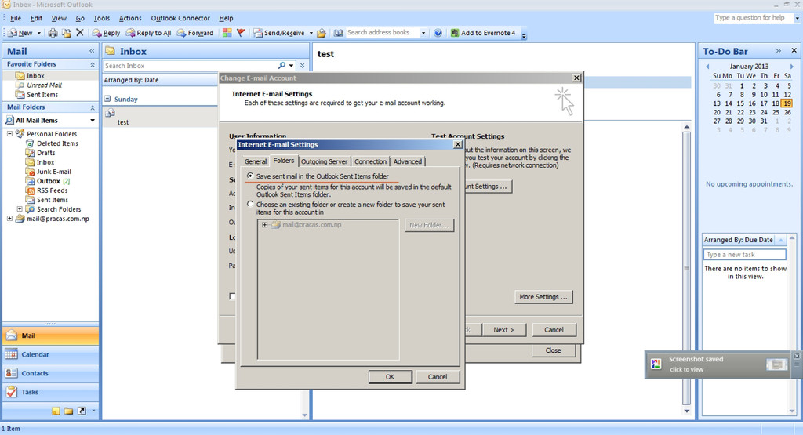Open the New item dropdown arrow
Screen dimensions: 803x435
[x=38, y=33]
